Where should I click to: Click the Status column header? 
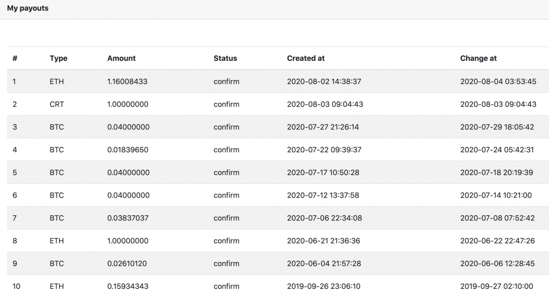point(225,58)
